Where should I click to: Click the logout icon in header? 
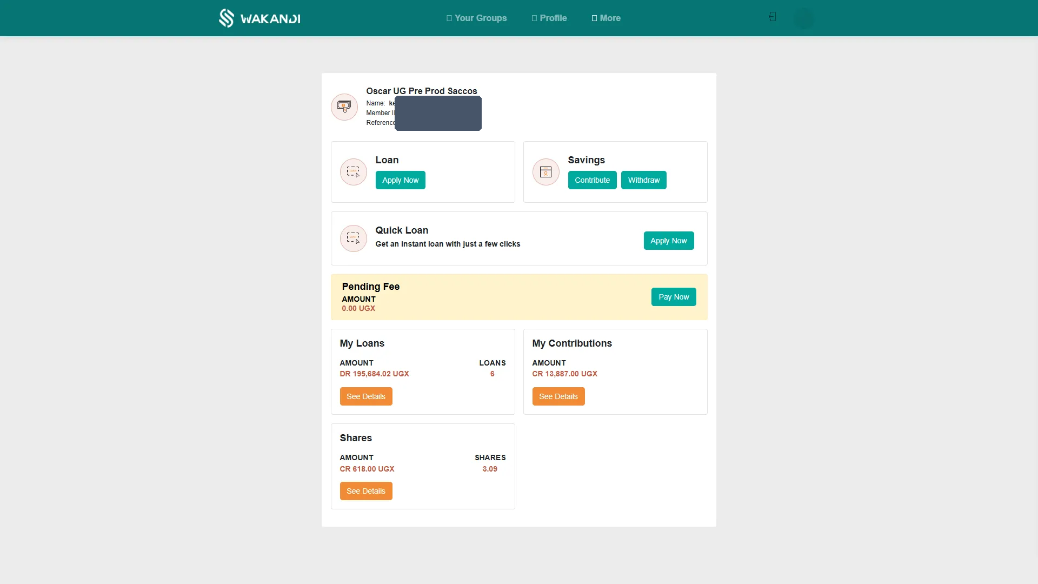[x=773, y=17]
